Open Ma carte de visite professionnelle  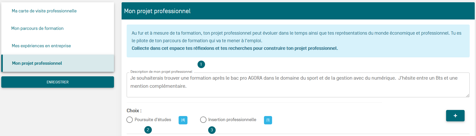pos(44,11)
